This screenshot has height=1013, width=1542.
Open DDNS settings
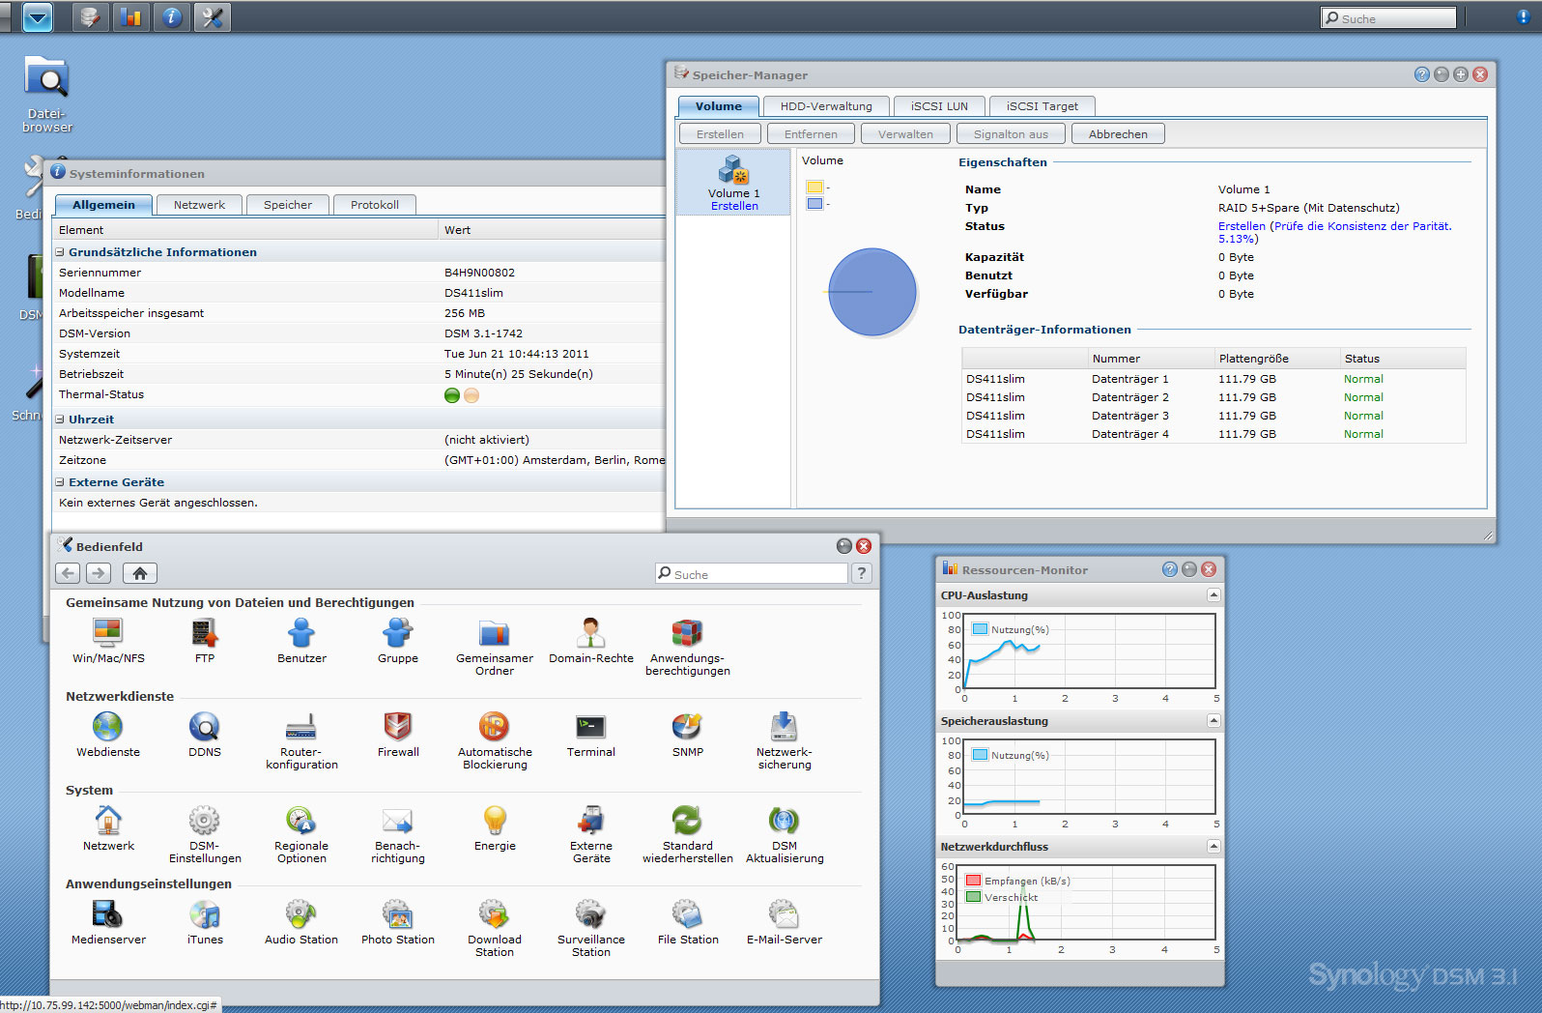pos(205,735)
